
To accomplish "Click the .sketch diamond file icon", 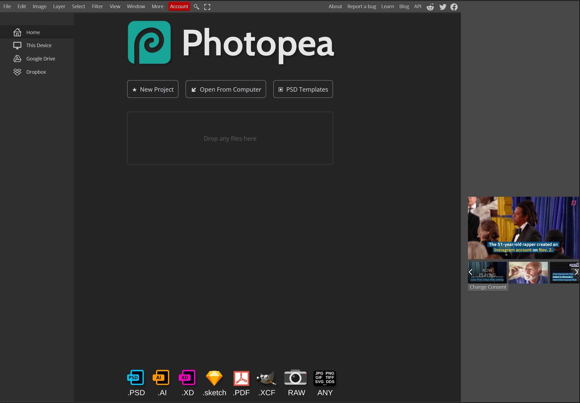I will [214, 378].
